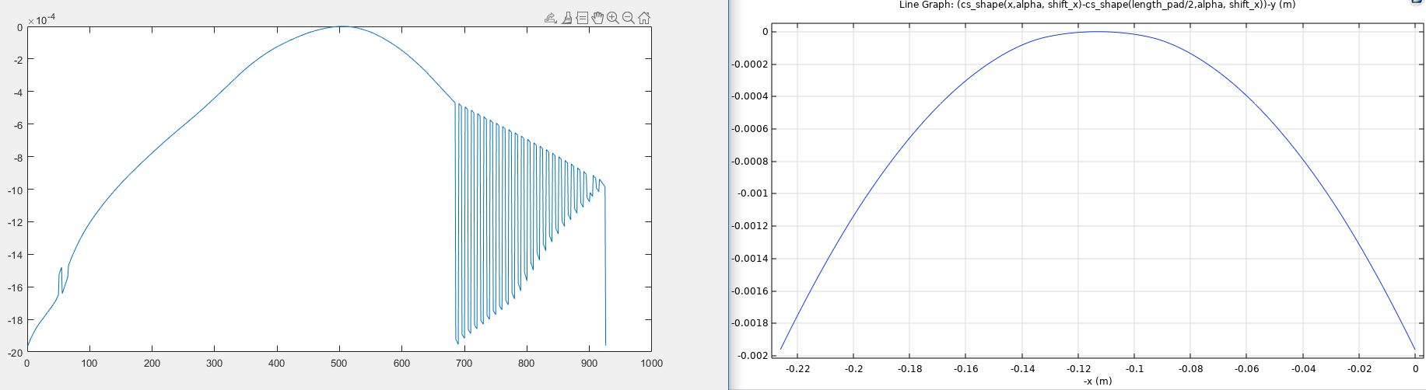The width and height of the screenshot is (1426, 390).
Task: Select the zoom out magnifier
Action: tap(629, 18)
